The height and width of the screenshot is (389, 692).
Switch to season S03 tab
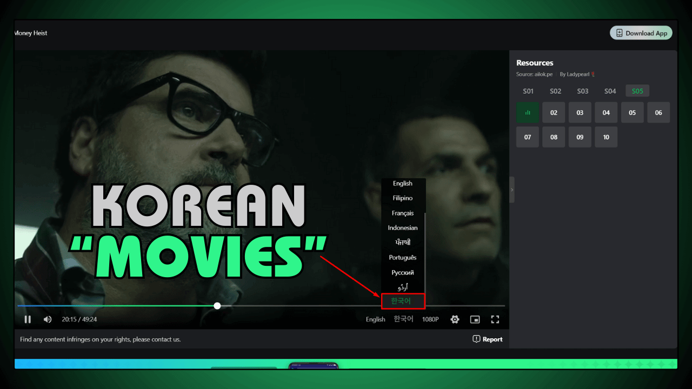pos(582,91)
